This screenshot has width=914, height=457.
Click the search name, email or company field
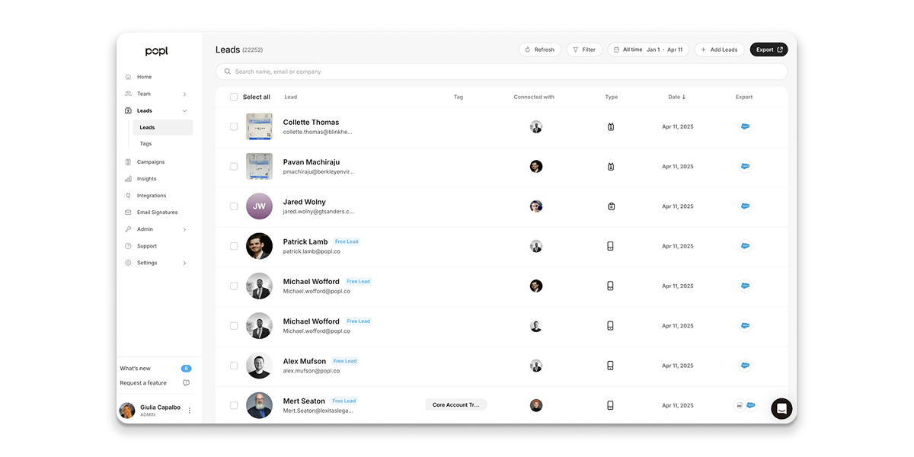click(x=503, y=71)
